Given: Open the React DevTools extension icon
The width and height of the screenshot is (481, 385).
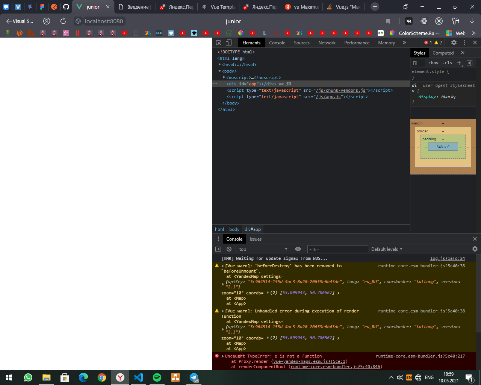Looking at the screenshot, I should pos(424,21).
